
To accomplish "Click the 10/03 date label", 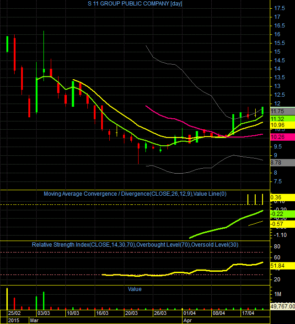I will pyautogui.click(x=73, y=313).
